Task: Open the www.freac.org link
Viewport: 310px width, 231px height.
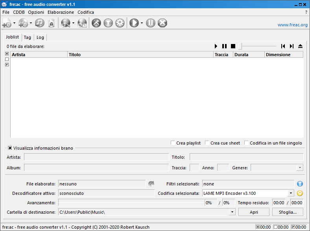Action: pyautogui.click(x=292, y=25)
